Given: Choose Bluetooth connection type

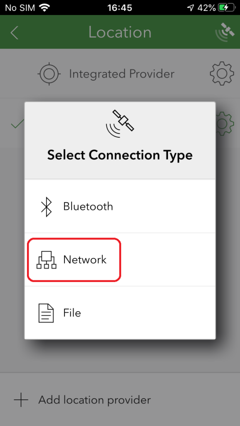Looking at the screenshot, I should coord(120,206).
